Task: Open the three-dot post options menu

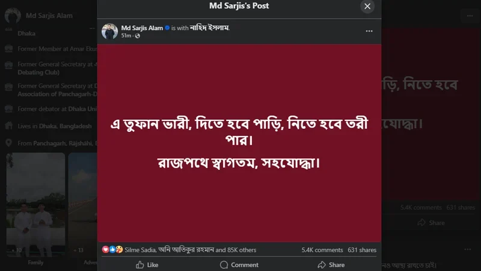Action: coord(369,31)
